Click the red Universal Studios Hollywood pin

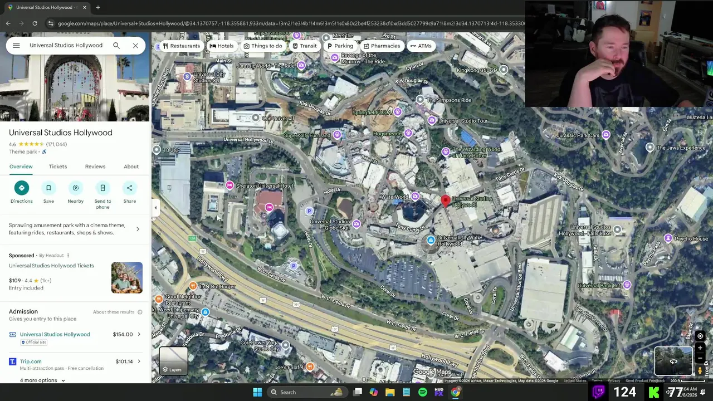click(x=446, y=201)
